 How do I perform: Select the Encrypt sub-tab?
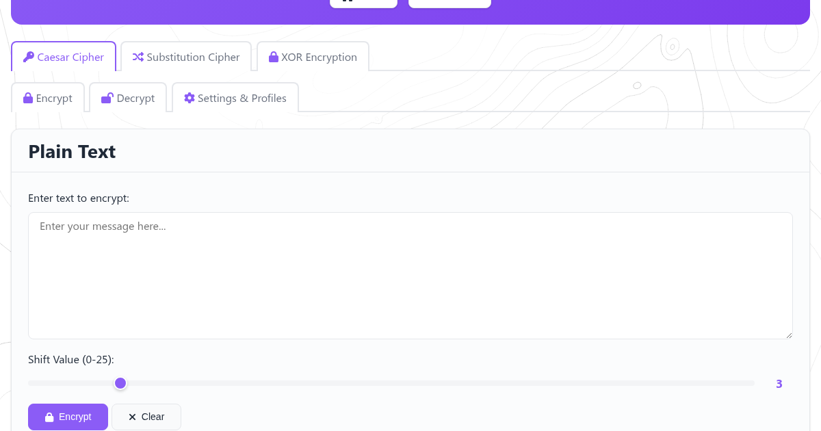tap(48, 98)
